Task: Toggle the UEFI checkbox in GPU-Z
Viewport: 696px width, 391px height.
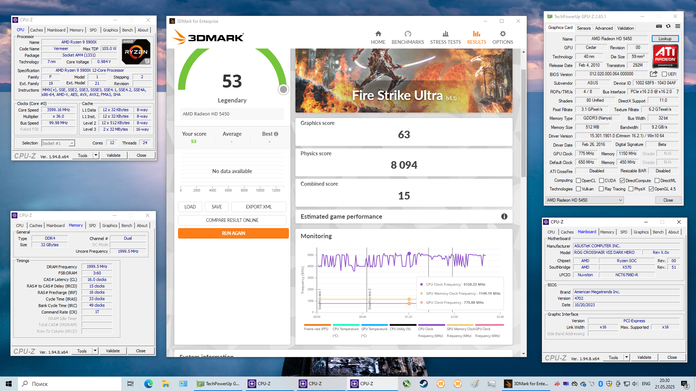Action: click(664, 74)
